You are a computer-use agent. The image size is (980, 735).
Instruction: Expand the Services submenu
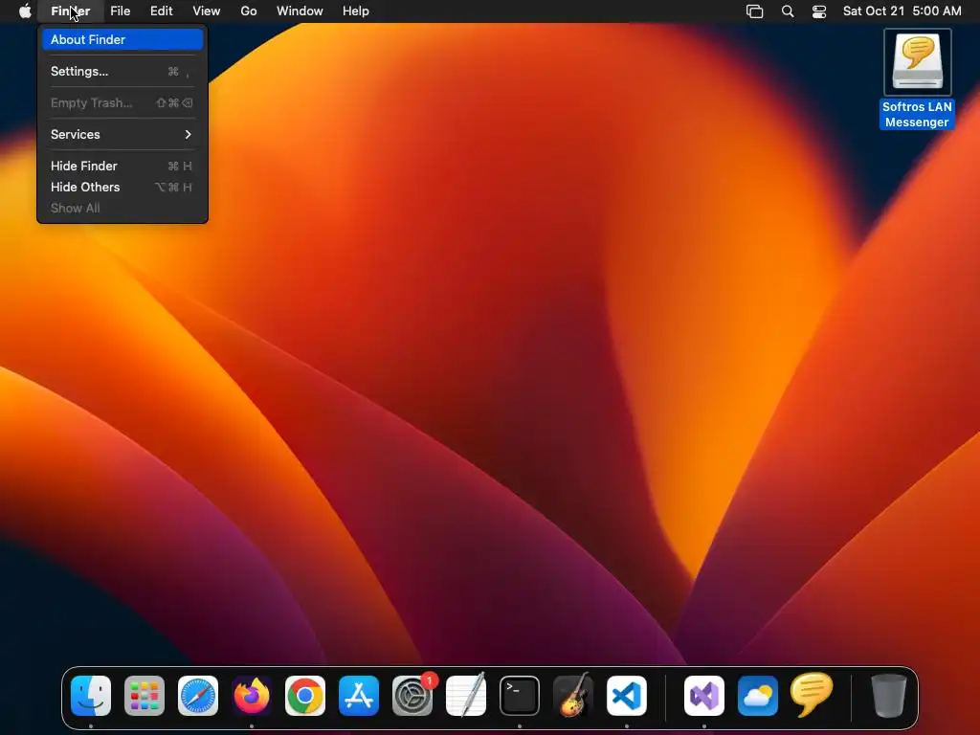(x=122, y=134)
